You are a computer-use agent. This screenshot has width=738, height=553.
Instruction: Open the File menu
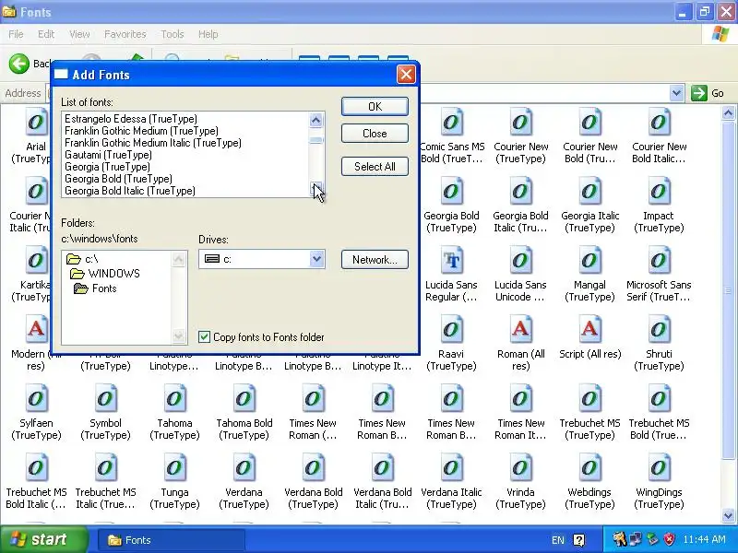pyautogui.click(x=16, y=34)
